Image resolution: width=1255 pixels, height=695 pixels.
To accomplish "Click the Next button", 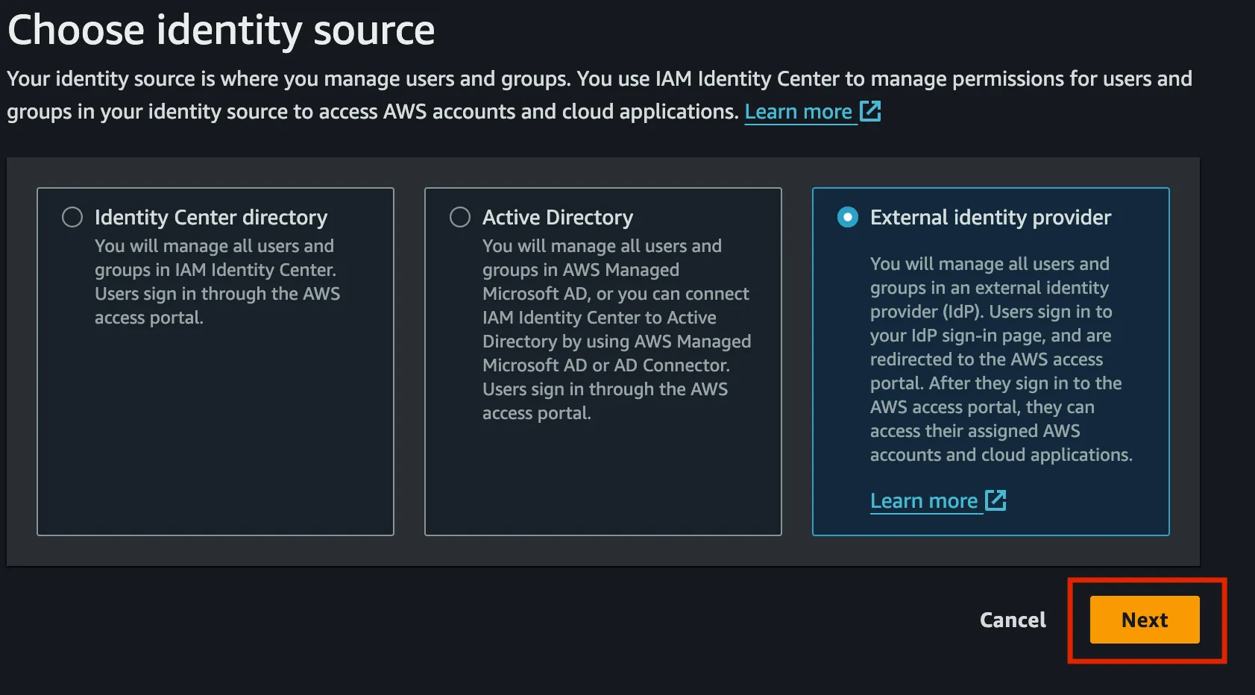I will point(1145,620).
